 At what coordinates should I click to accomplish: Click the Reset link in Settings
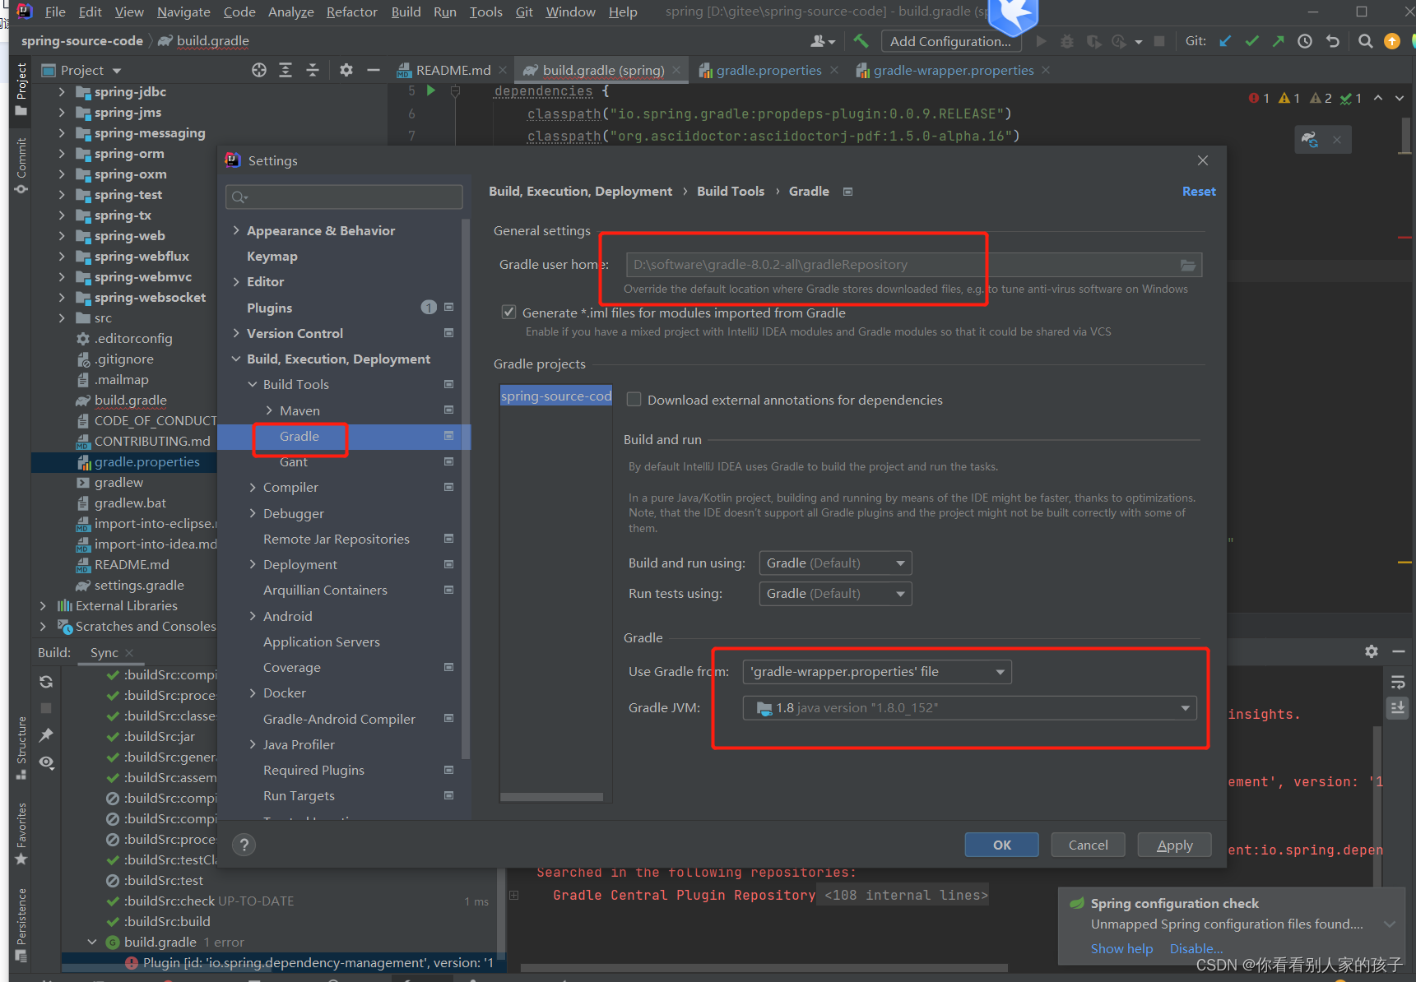(x=1199, y=191)
